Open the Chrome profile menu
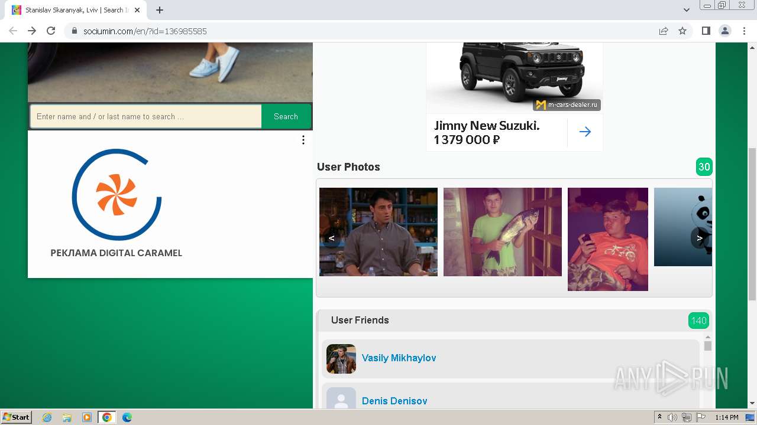Viewport: 757px width, 425px height. [724, 31]
